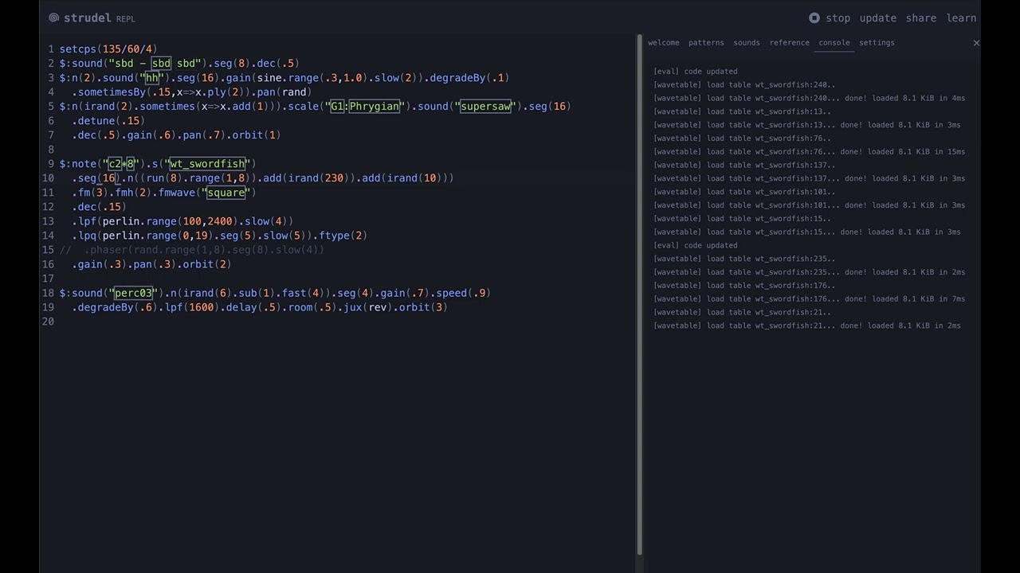Click the editor vertical scrollbar
The image size is (1020, 573).
pyautogui.click(x=638, y=294)
